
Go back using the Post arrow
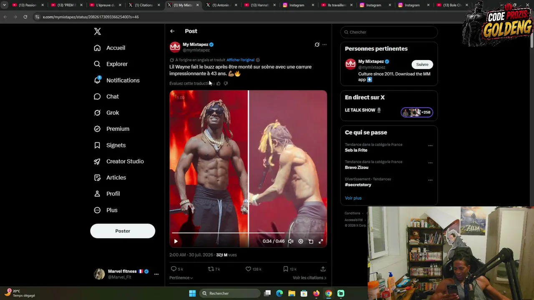point(172,31)
